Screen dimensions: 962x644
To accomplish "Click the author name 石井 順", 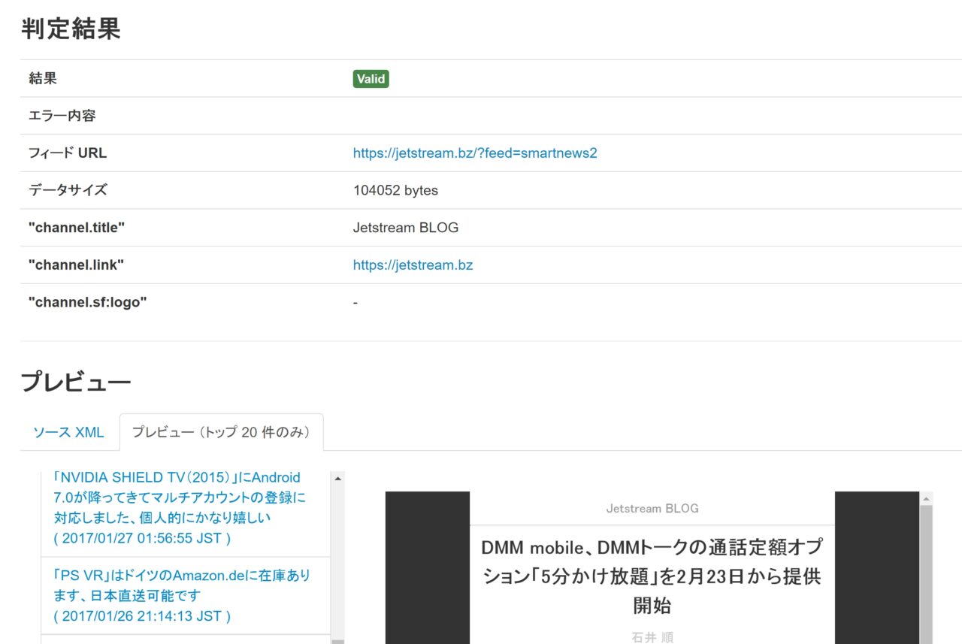I will pyautogui.click(x=652, y=637).
